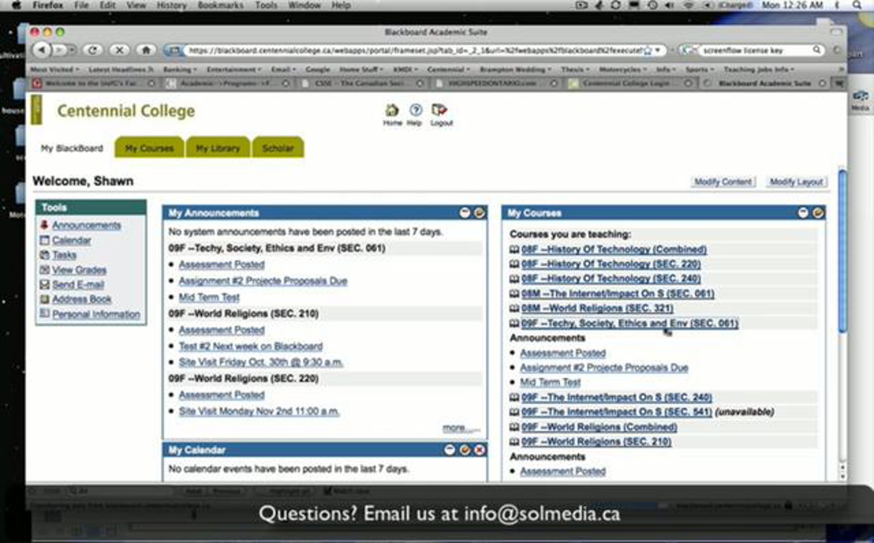Click the Modify Layout button

pos(796,181)
